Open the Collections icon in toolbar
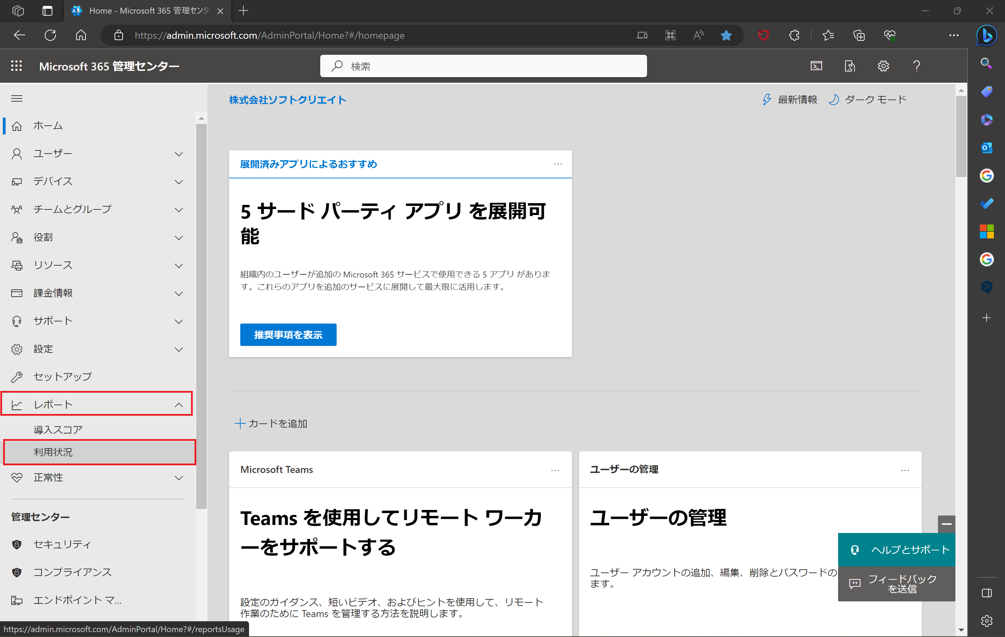Image resolution: width=1005 pixels, height=637 pixels. (x=858, y=35)
